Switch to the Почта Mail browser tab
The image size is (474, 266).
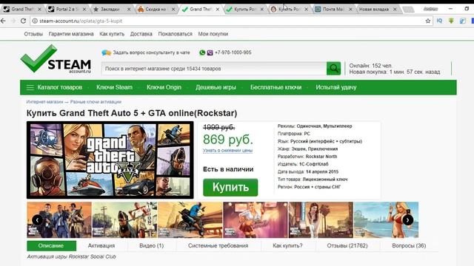tap(333, 10)
